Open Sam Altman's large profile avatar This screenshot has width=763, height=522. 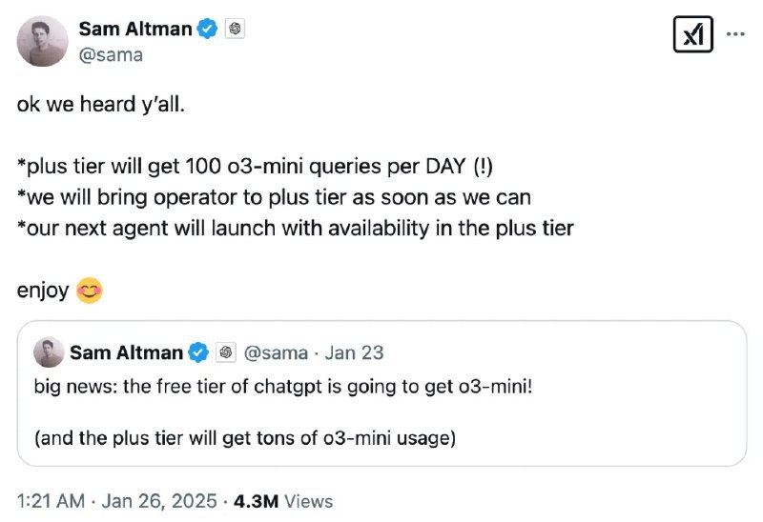click(43, 41)
